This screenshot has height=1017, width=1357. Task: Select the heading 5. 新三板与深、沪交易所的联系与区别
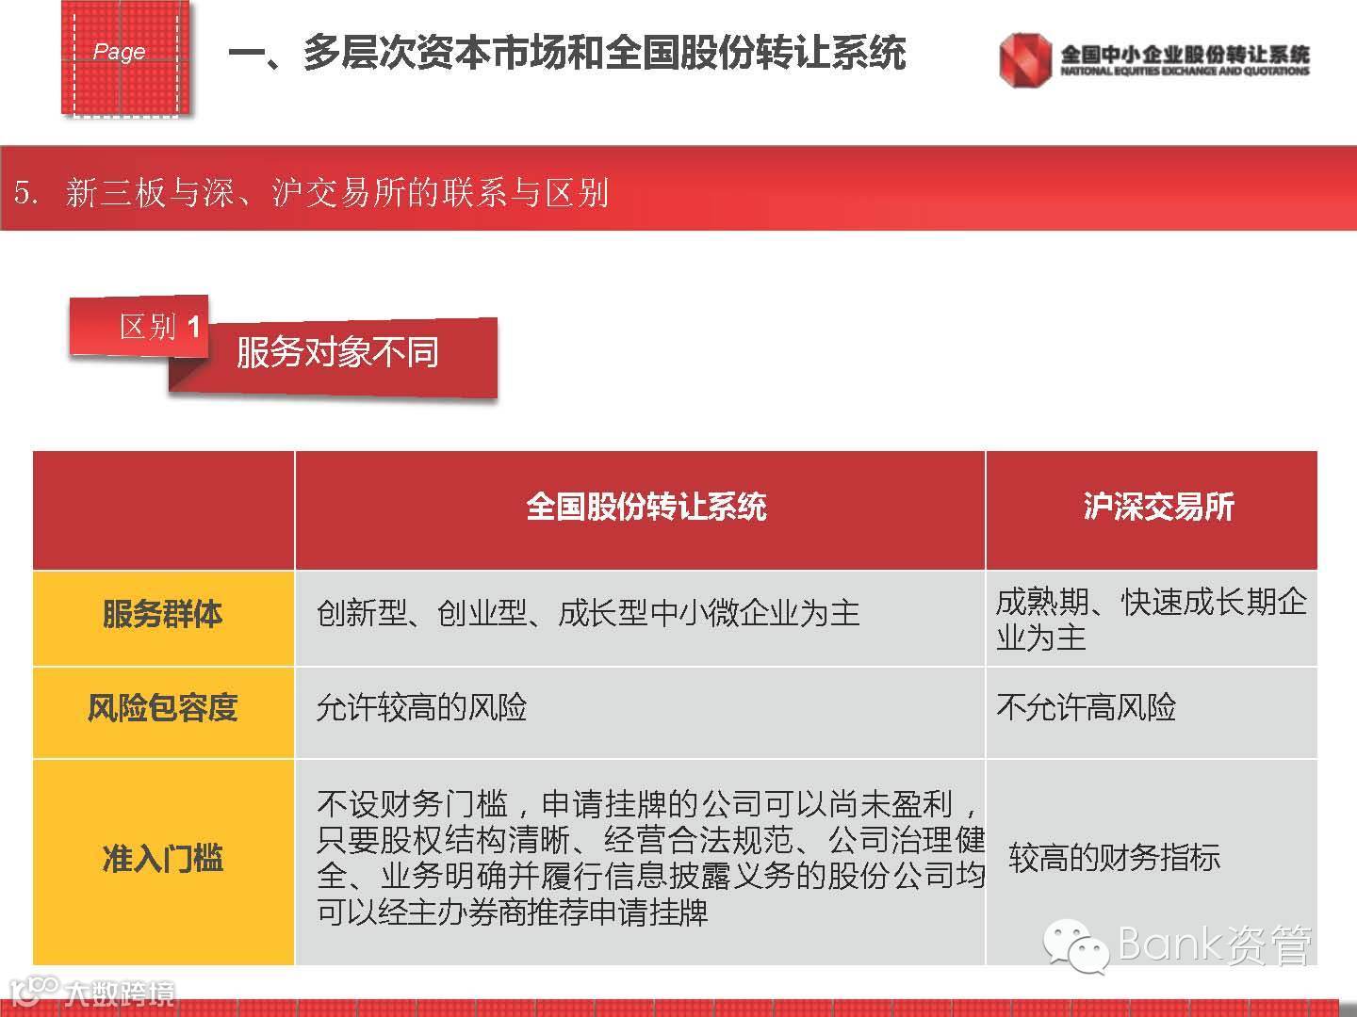(312, 192)
